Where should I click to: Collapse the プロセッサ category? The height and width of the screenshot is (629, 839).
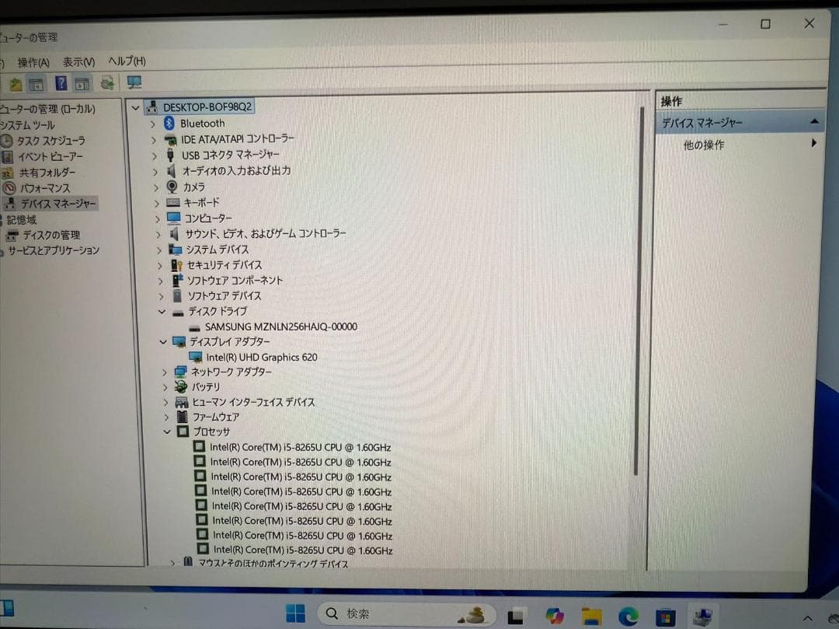click(x=168, y=432)
